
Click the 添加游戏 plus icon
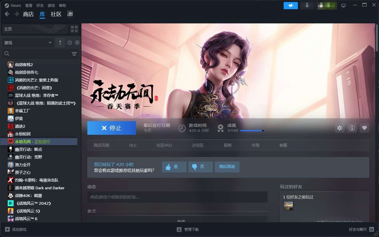click(7, 229)
